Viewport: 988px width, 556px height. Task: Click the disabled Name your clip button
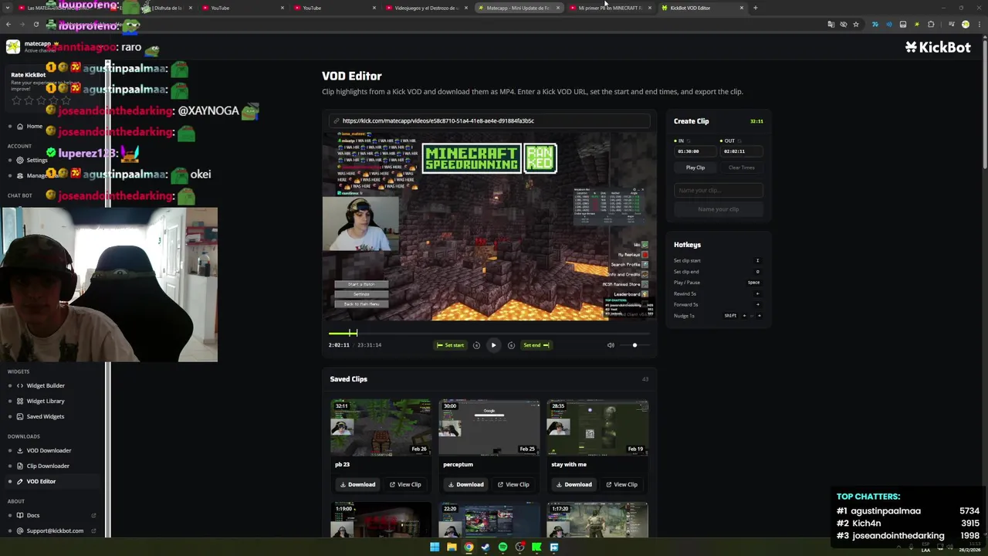pyautogui.click(x=719, y=209)
